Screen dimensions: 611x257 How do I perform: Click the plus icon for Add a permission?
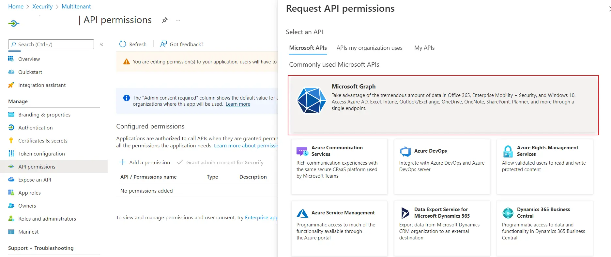click(123, 162)
